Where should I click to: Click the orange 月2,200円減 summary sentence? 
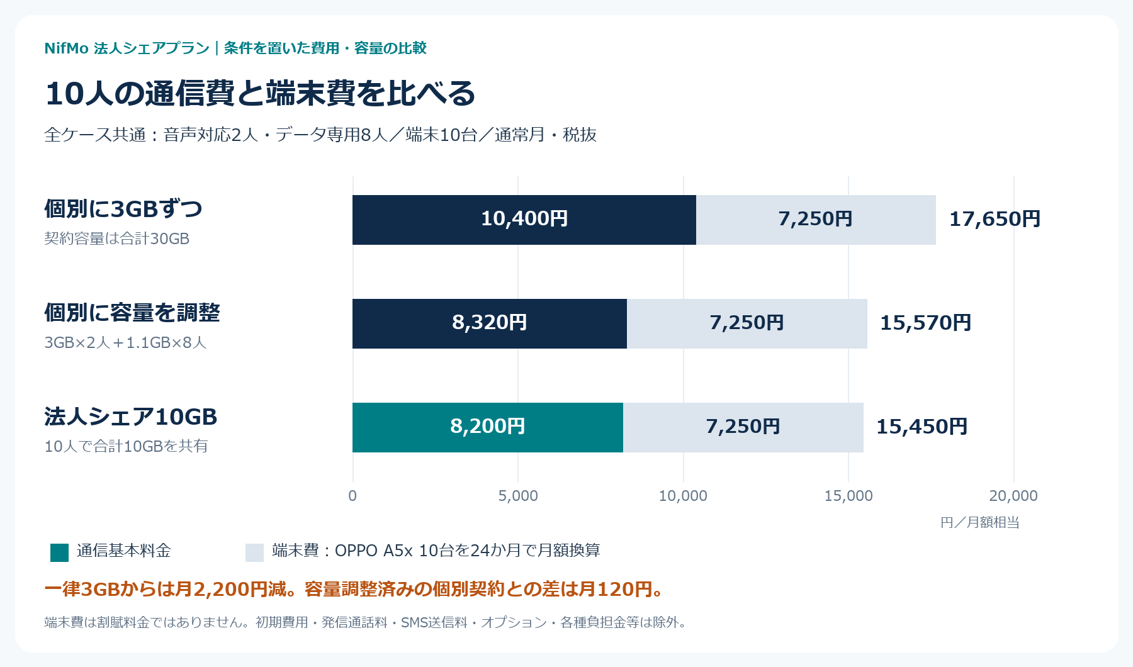[x=354, y=589]
